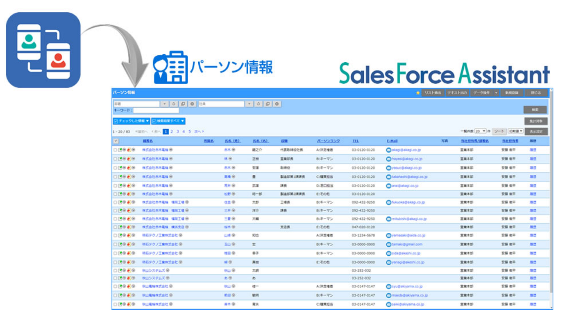
Task: Go to results page 3
Action: pos(177,131)
